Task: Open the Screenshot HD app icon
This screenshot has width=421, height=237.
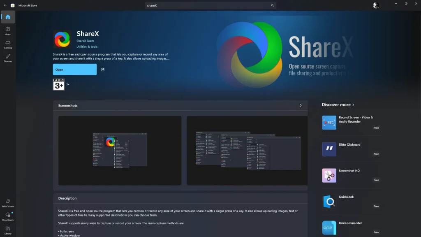Action: click(329, 175)
